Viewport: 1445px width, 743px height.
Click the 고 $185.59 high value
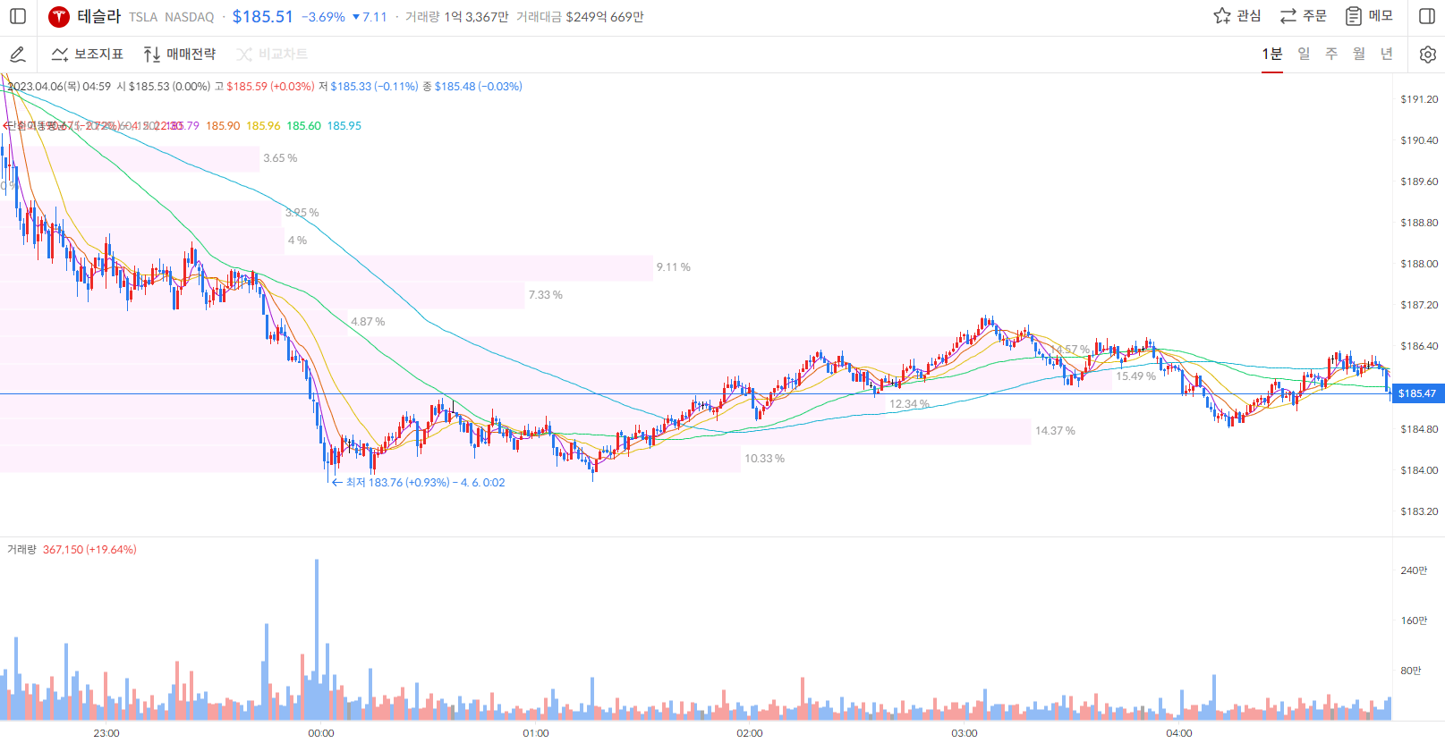pos(264,87)
